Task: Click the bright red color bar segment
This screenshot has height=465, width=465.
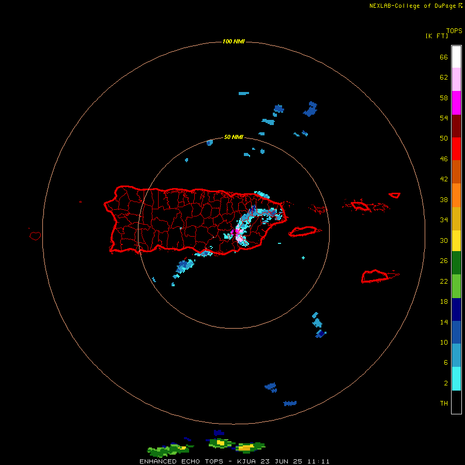Action: coord(456,149)
